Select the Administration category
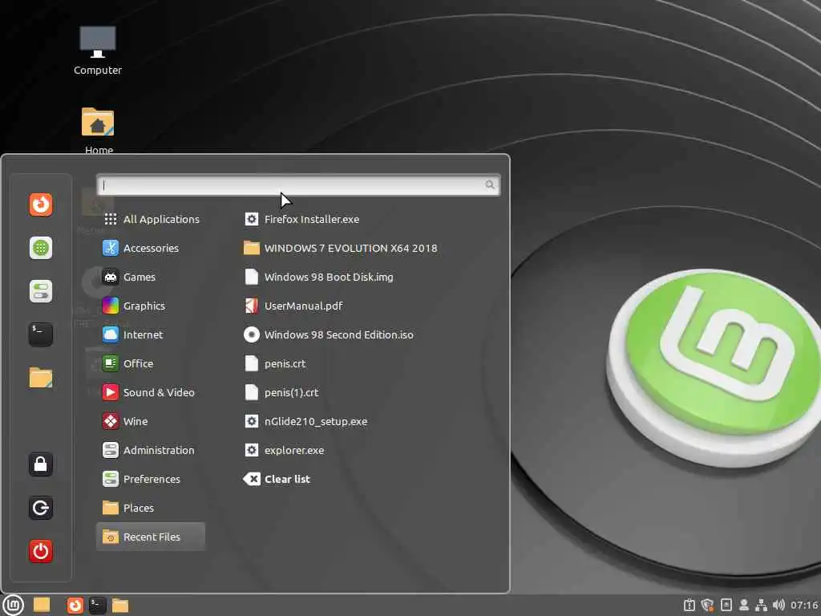 coord(151,450)
